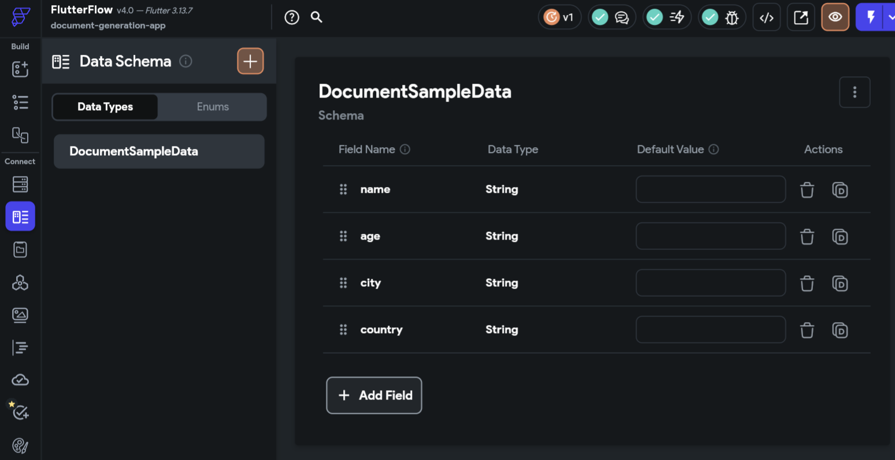Click the drag handle of the city field
895x460 pixels.
(x=343, y=283)
